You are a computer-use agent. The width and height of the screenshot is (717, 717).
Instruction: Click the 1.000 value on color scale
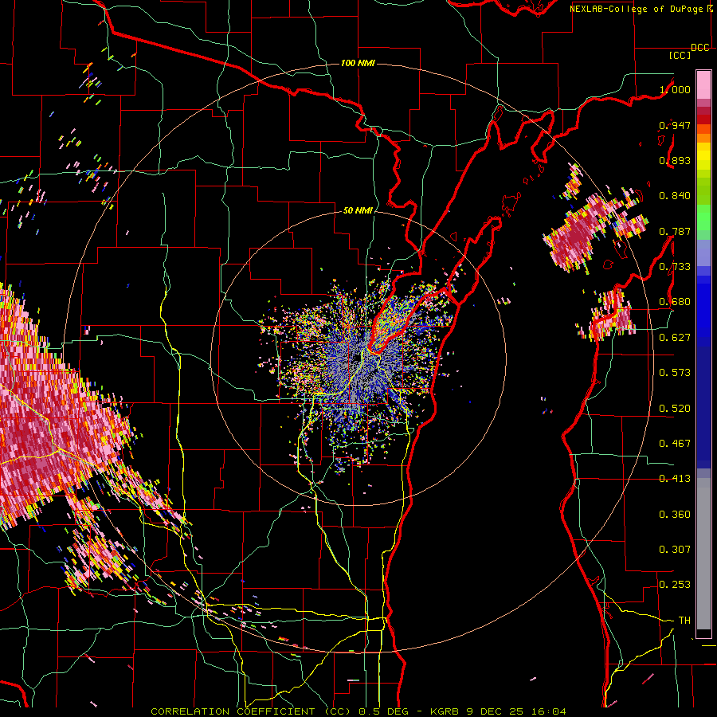click(675, 89)
